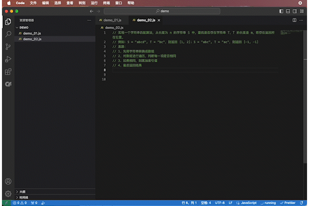Open the 编辑 menu
This screenshot has width=309, height=206.
pos(45,3)
